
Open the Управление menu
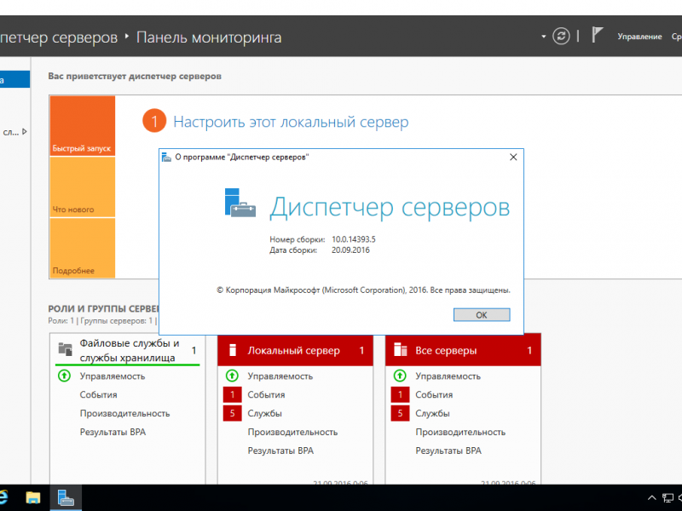[639, 37]
